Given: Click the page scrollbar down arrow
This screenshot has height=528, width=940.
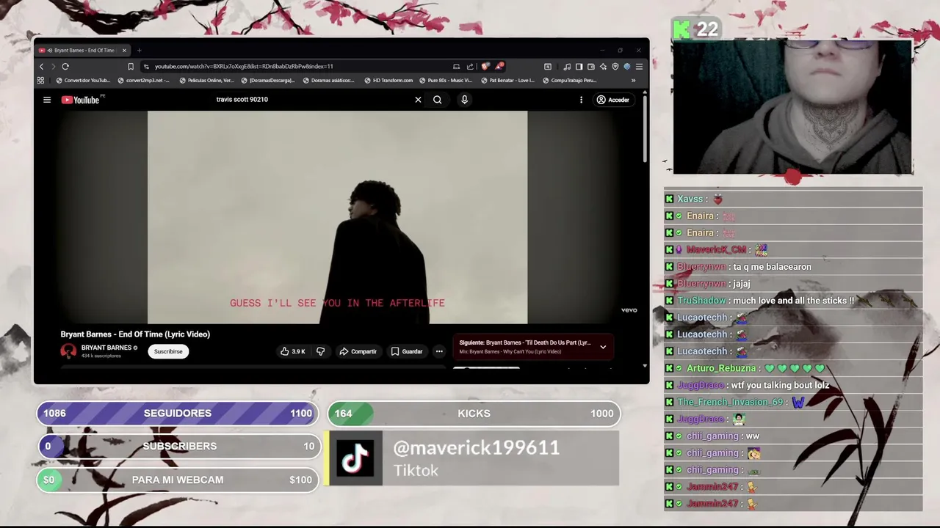Looking at the screenshot, I should coord(645,365).
